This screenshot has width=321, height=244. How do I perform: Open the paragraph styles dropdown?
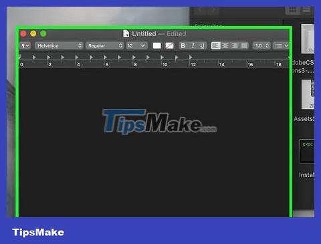tap(25, 45)
